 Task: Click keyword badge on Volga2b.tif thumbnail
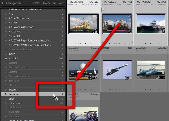coord(157,78)
